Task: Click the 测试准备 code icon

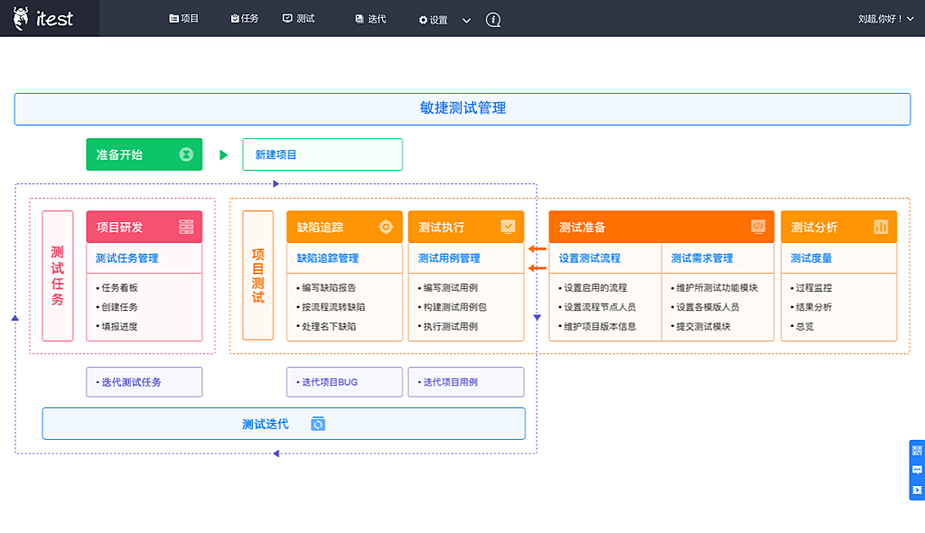Action: 758,226
